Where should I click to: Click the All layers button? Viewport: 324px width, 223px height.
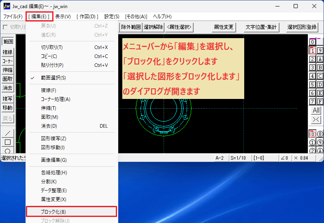(316, 110)
